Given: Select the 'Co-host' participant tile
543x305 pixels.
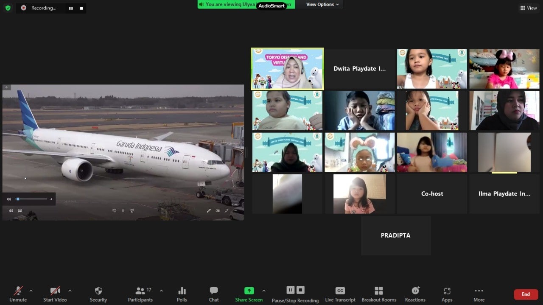Looking at the screenshot, I should click(432, 193).
